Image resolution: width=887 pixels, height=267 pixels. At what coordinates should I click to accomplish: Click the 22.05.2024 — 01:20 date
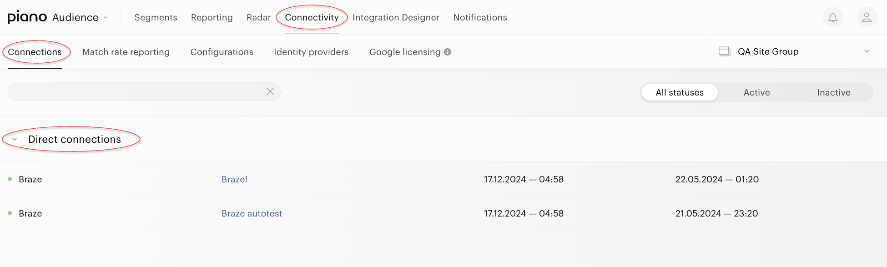pos(717,179)
